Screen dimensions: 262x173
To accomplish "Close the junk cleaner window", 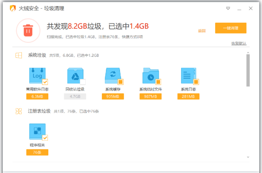I will (251, 8).
